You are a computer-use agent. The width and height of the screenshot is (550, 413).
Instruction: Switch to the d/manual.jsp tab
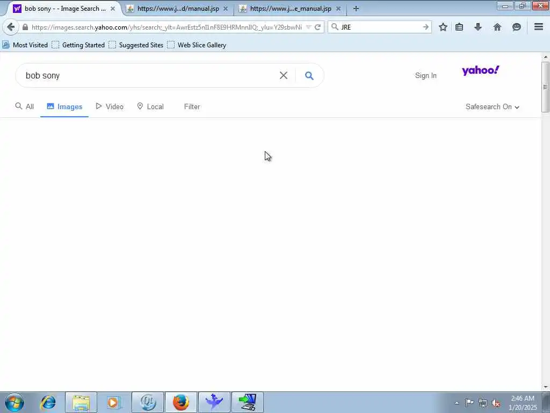(178, 9)
